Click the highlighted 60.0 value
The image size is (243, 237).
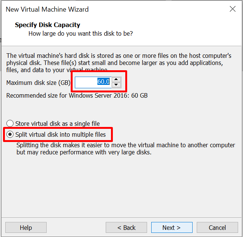pyautogui.click(x=103, y=82)
